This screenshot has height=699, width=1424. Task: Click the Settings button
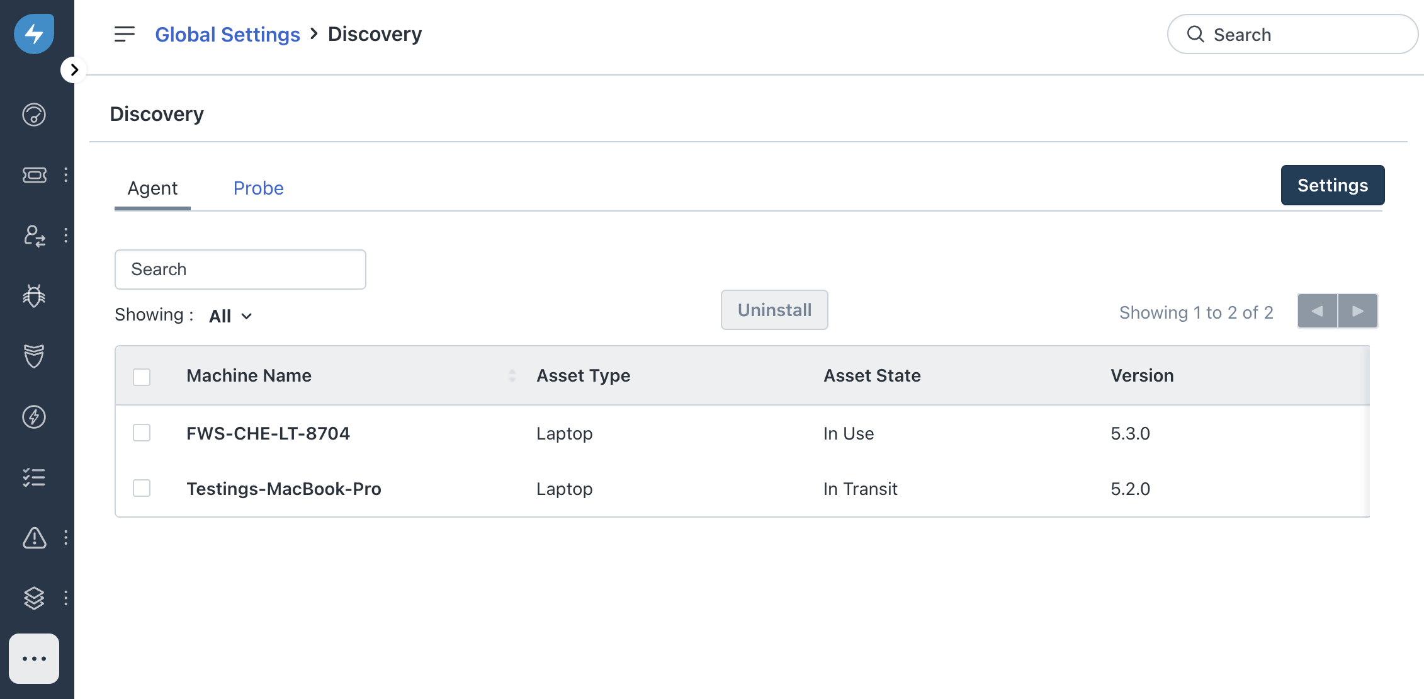[x=1332, y=185]
